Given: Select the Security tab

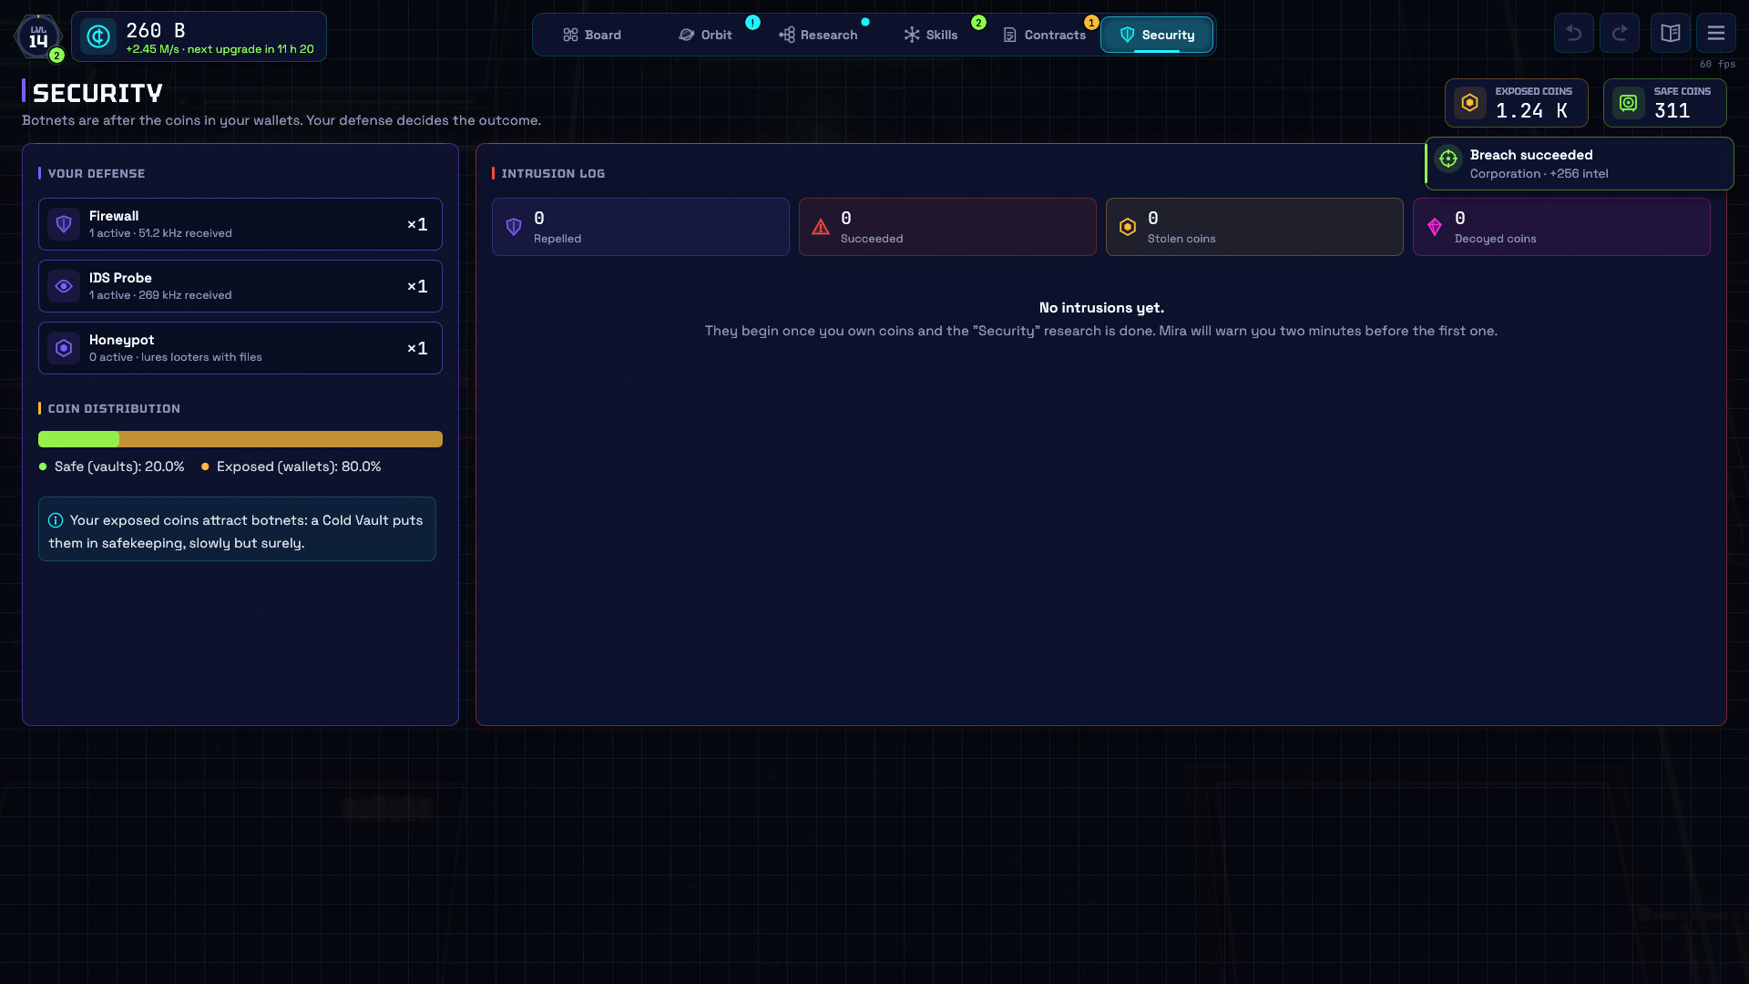Looking at the screenshot, I should click(x=1157, y=35).
